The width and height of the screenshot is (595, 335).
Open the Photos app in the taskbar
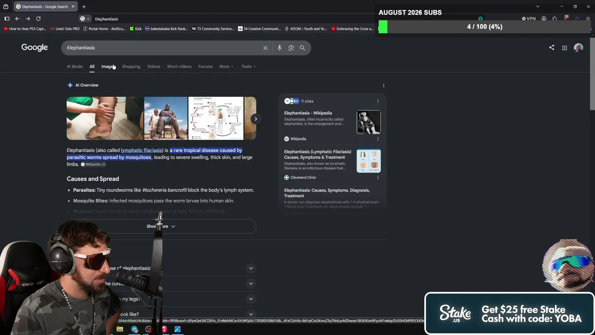178,329
